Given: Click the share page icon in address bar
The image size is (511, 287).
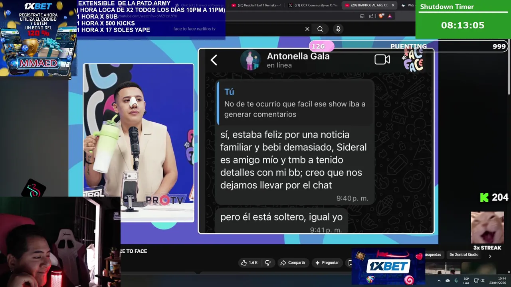Looking at the screenshot, I should (x=371, y=16).
